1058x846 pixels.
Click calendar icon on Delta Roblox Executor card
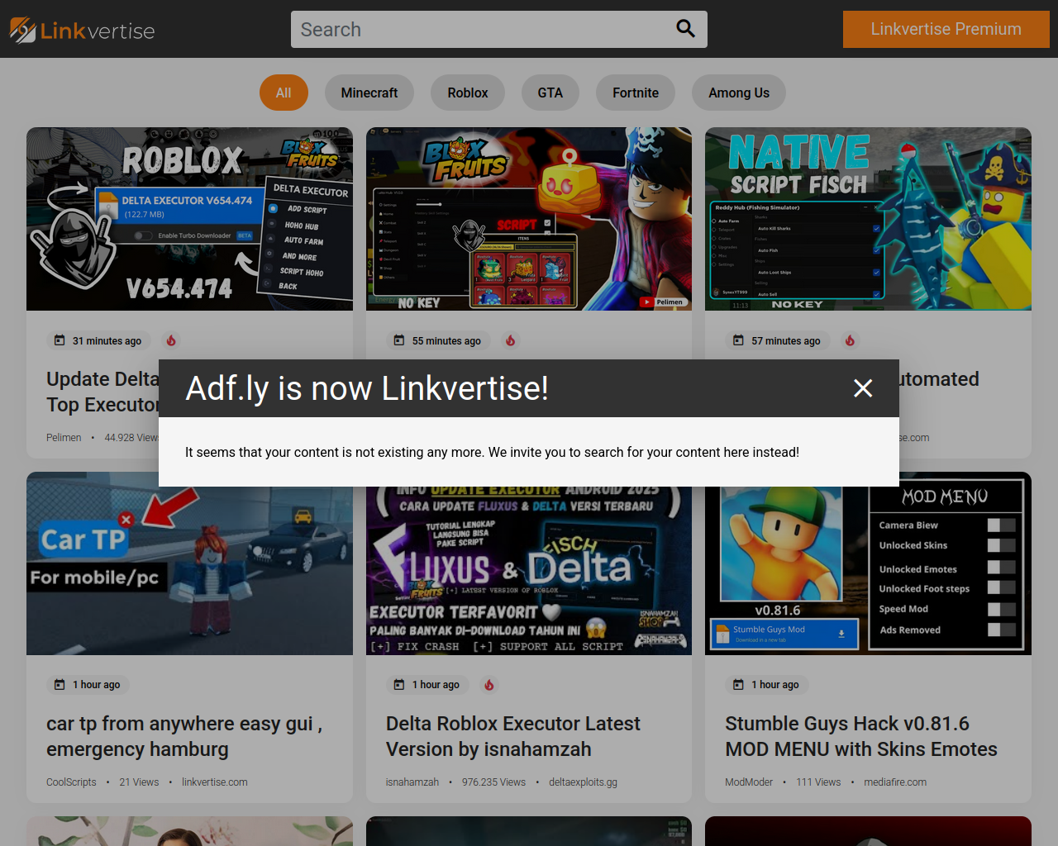(399, 685)
